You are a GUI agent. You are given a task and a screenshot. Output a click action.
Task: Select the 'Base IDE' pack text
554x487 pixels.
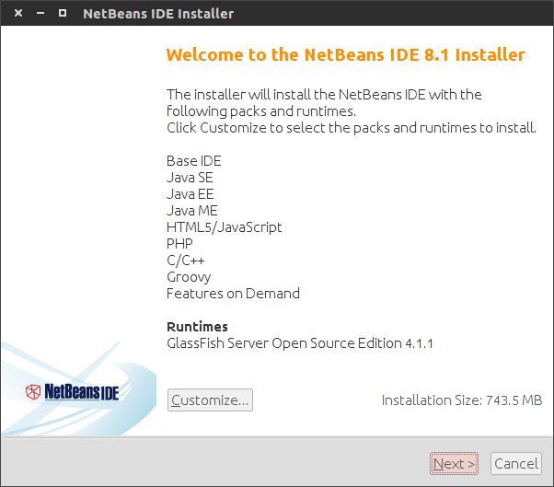pos(193,161)
